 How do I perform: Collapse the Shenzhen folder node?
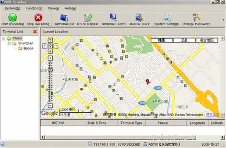[9, 44]
